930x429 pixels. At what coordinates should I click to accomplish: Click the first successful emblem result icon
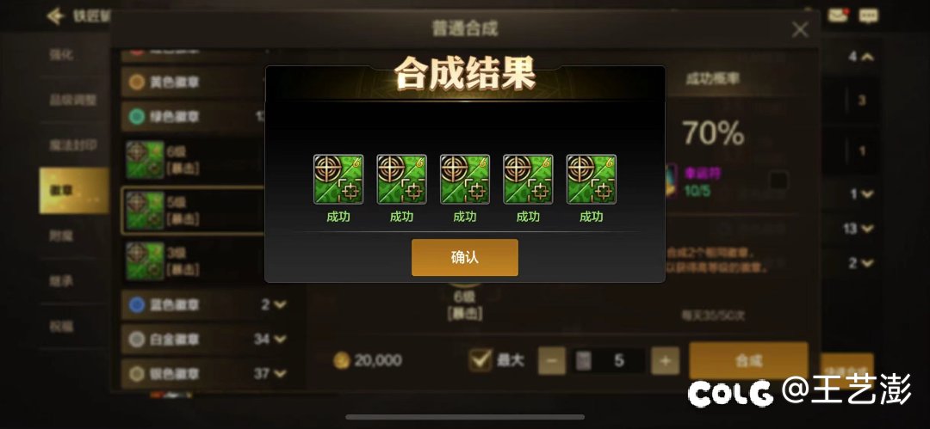(x=338, y=180)
